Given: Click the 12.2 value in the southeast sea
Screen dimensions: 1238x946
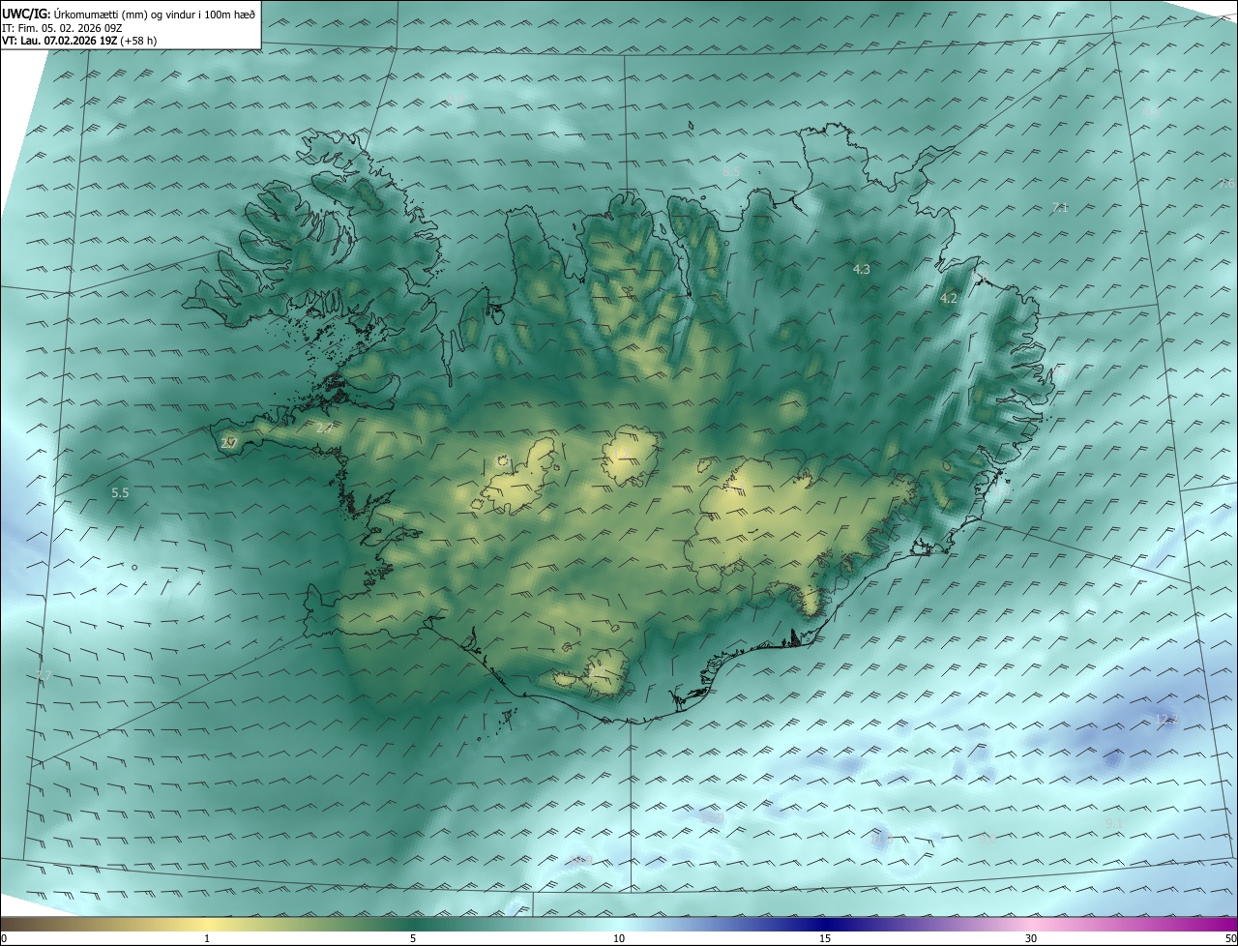Looking at the screenshot, I should pyautogui.click(x=1167, y=719).
